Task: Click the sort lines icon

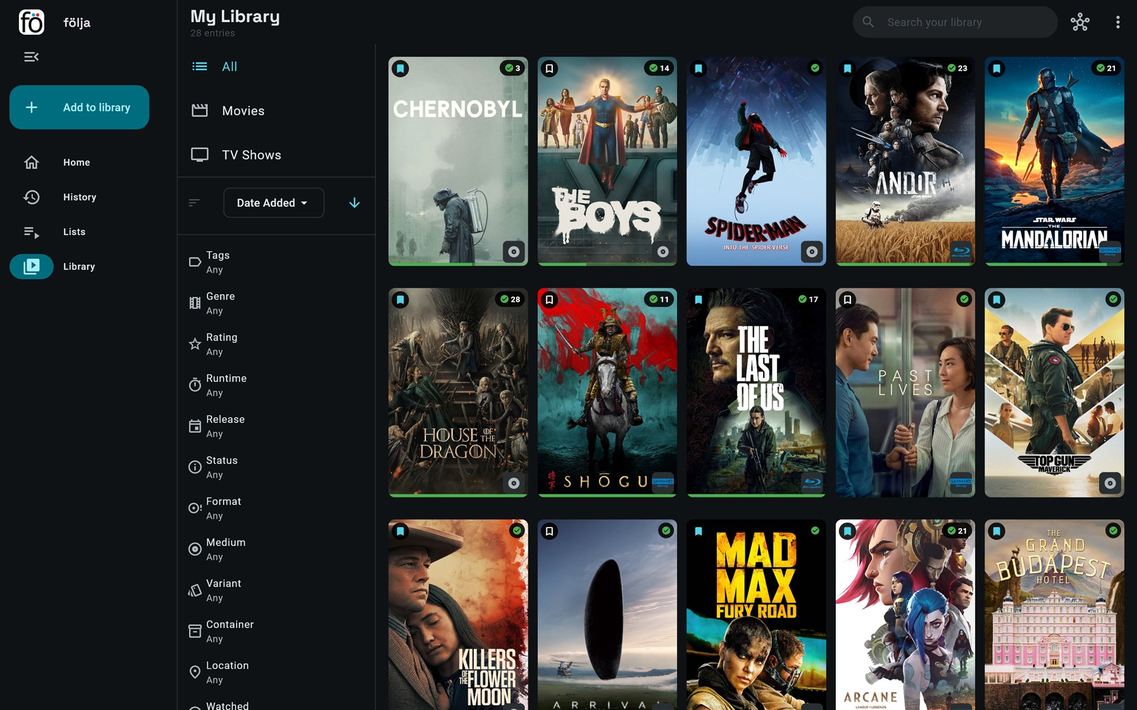Action: point(195,203)
